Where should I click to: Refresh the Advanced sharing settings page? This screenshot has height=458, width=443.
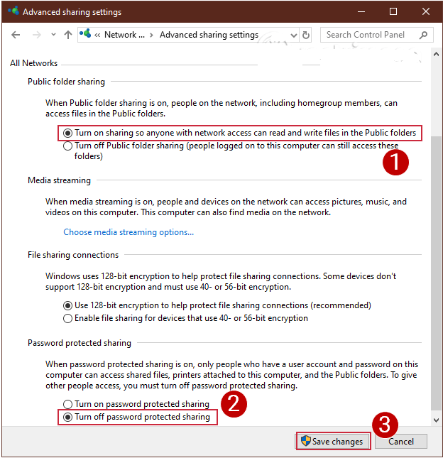(x=305, y=36)
